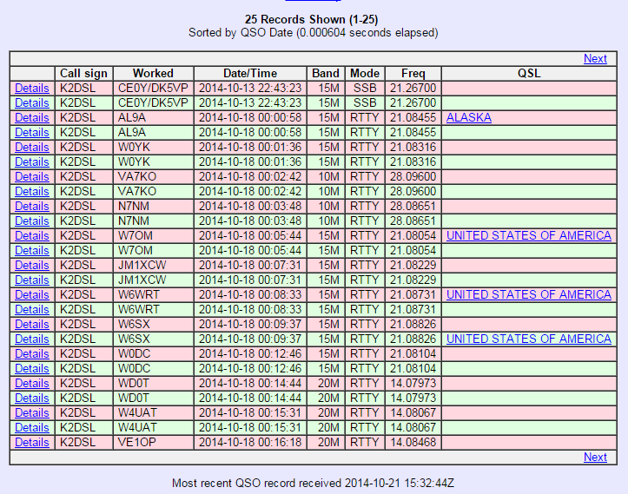This screenshot has width=628, height=494.
Task: Open UNITED STATES OF AMERICA link in W6WRT row
Action: tap(529, 294)
